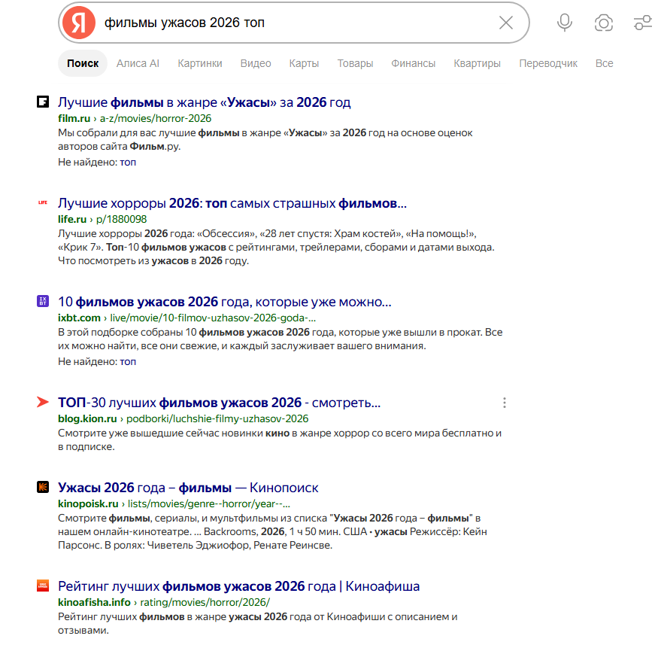Image resolution: width=661 pixels, height=651 pixels.
Task: Switch to the Квартиры tab
Action: click(478, 63)
